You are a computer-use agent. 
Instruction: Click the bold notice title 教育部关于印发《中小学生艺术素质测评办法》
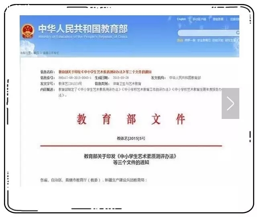point(130,156)
